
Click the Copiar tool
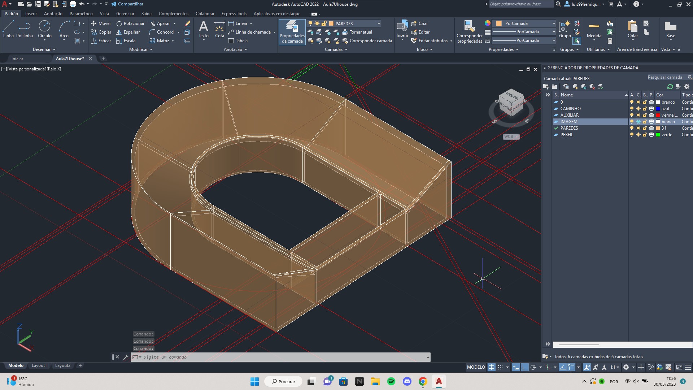(x=101, y=32)
